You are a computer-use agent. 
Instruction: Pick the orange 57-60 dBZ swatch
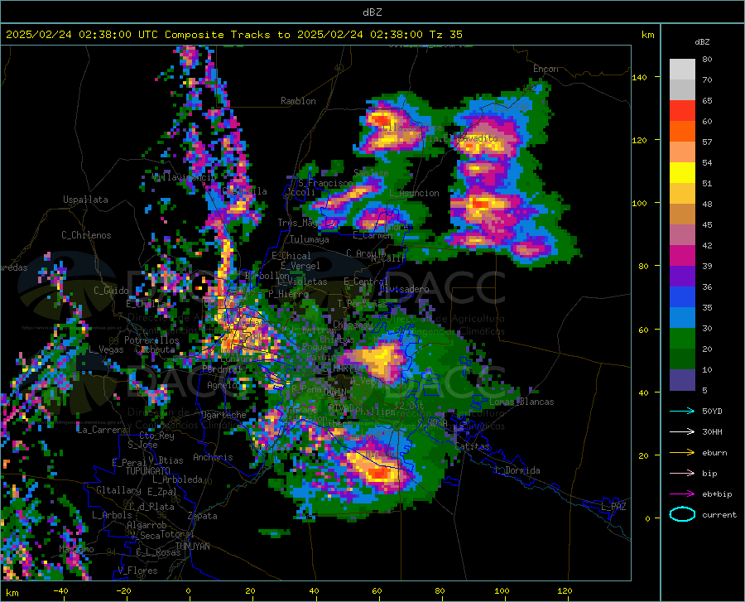click(x=682, y=132)
